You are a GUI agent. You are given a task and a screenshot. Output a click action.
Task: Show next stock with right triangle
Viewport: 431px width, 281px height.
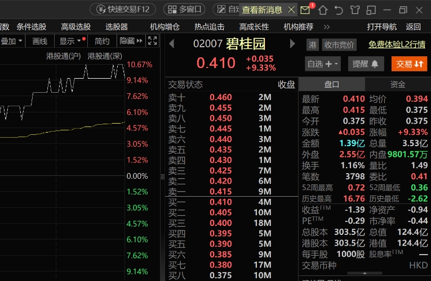292,44
